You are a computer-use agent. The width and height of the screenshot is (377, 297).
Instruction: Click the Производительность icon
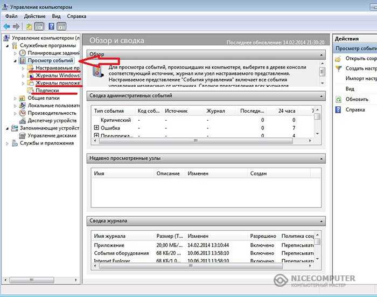coord(23,113)
